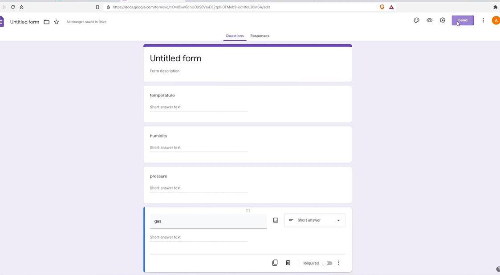Add image to the gas question
The width and height of the screenshot is (500, 275).
276,220
